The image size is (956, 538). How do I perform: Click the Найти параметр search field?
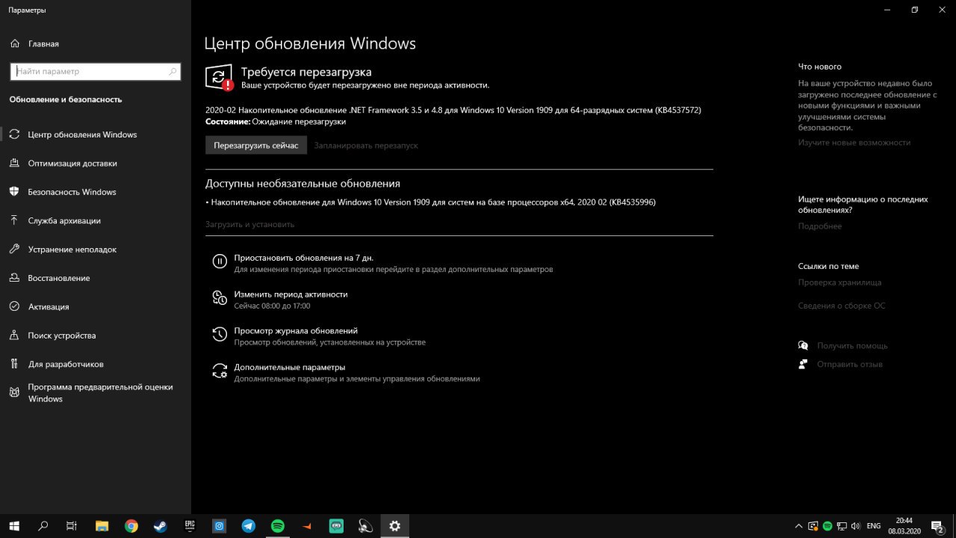[x=96, y=72]
